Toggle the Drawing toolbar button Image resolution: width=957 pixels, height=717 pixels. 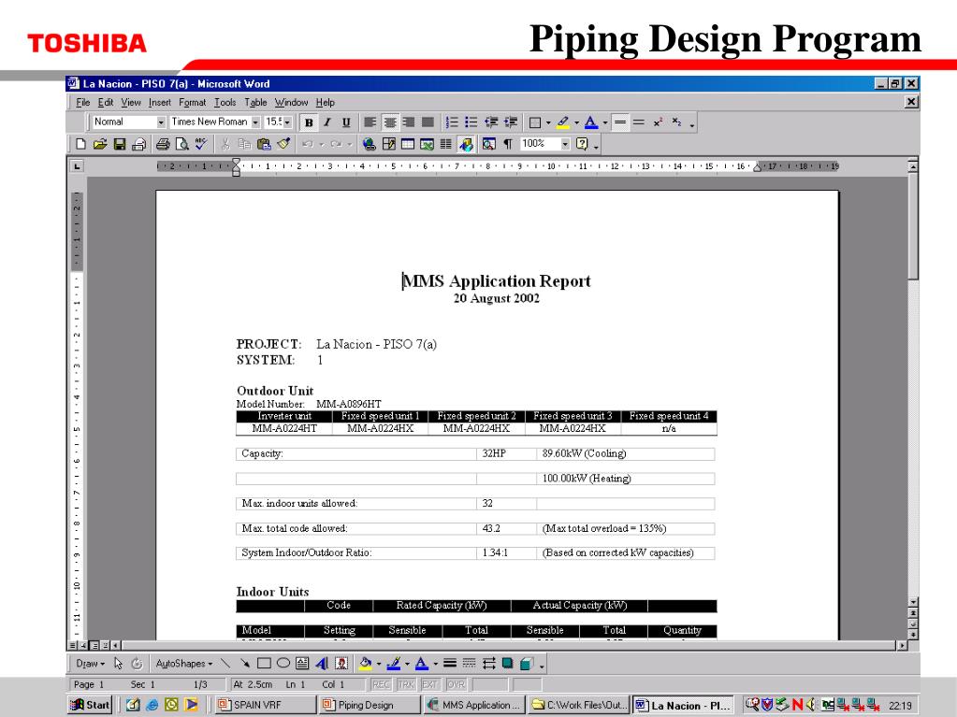tap(466, 144)
